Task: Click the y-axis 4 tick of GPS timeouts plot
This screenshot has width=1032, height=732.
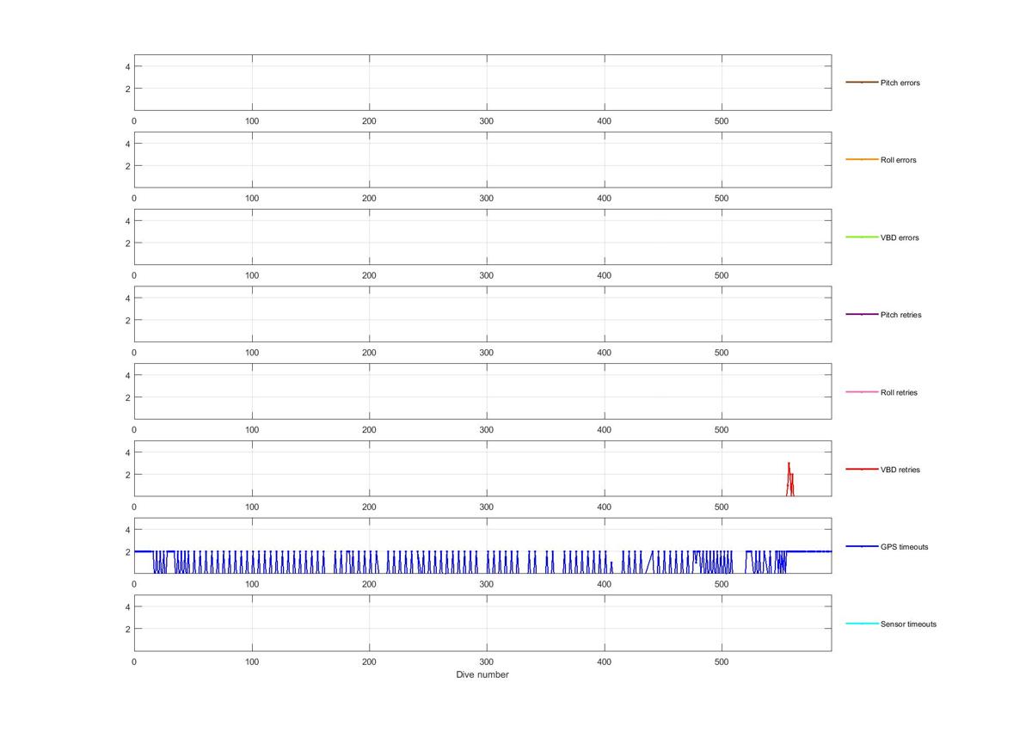Action: click(126, 530)
